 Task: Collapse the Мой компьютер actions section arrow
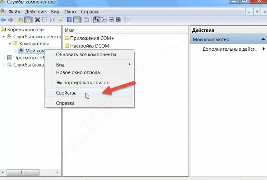[263, 39]
